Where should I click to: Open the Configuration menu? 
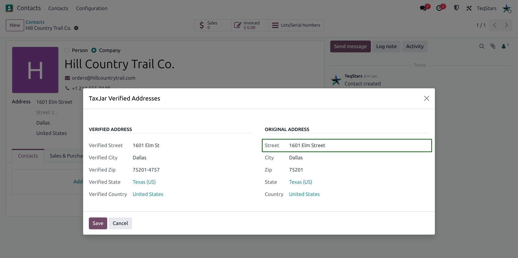[x=92, y=8]
